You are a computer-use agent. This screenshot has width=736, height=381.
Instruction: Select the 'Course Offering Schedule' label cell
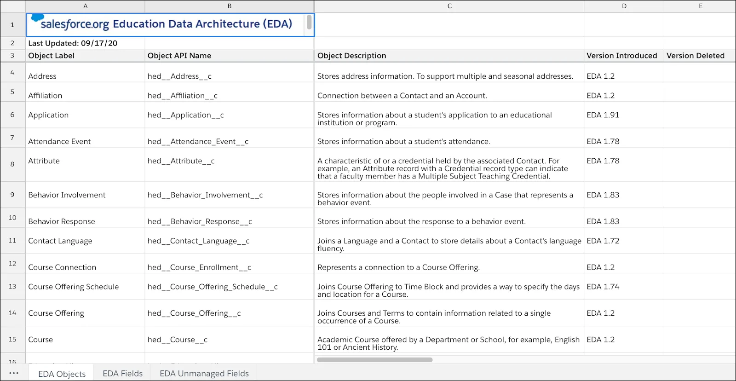coord(85,287)
